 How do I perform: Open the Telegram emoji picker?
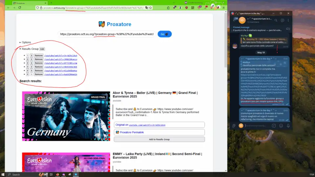tap(281, 126)
